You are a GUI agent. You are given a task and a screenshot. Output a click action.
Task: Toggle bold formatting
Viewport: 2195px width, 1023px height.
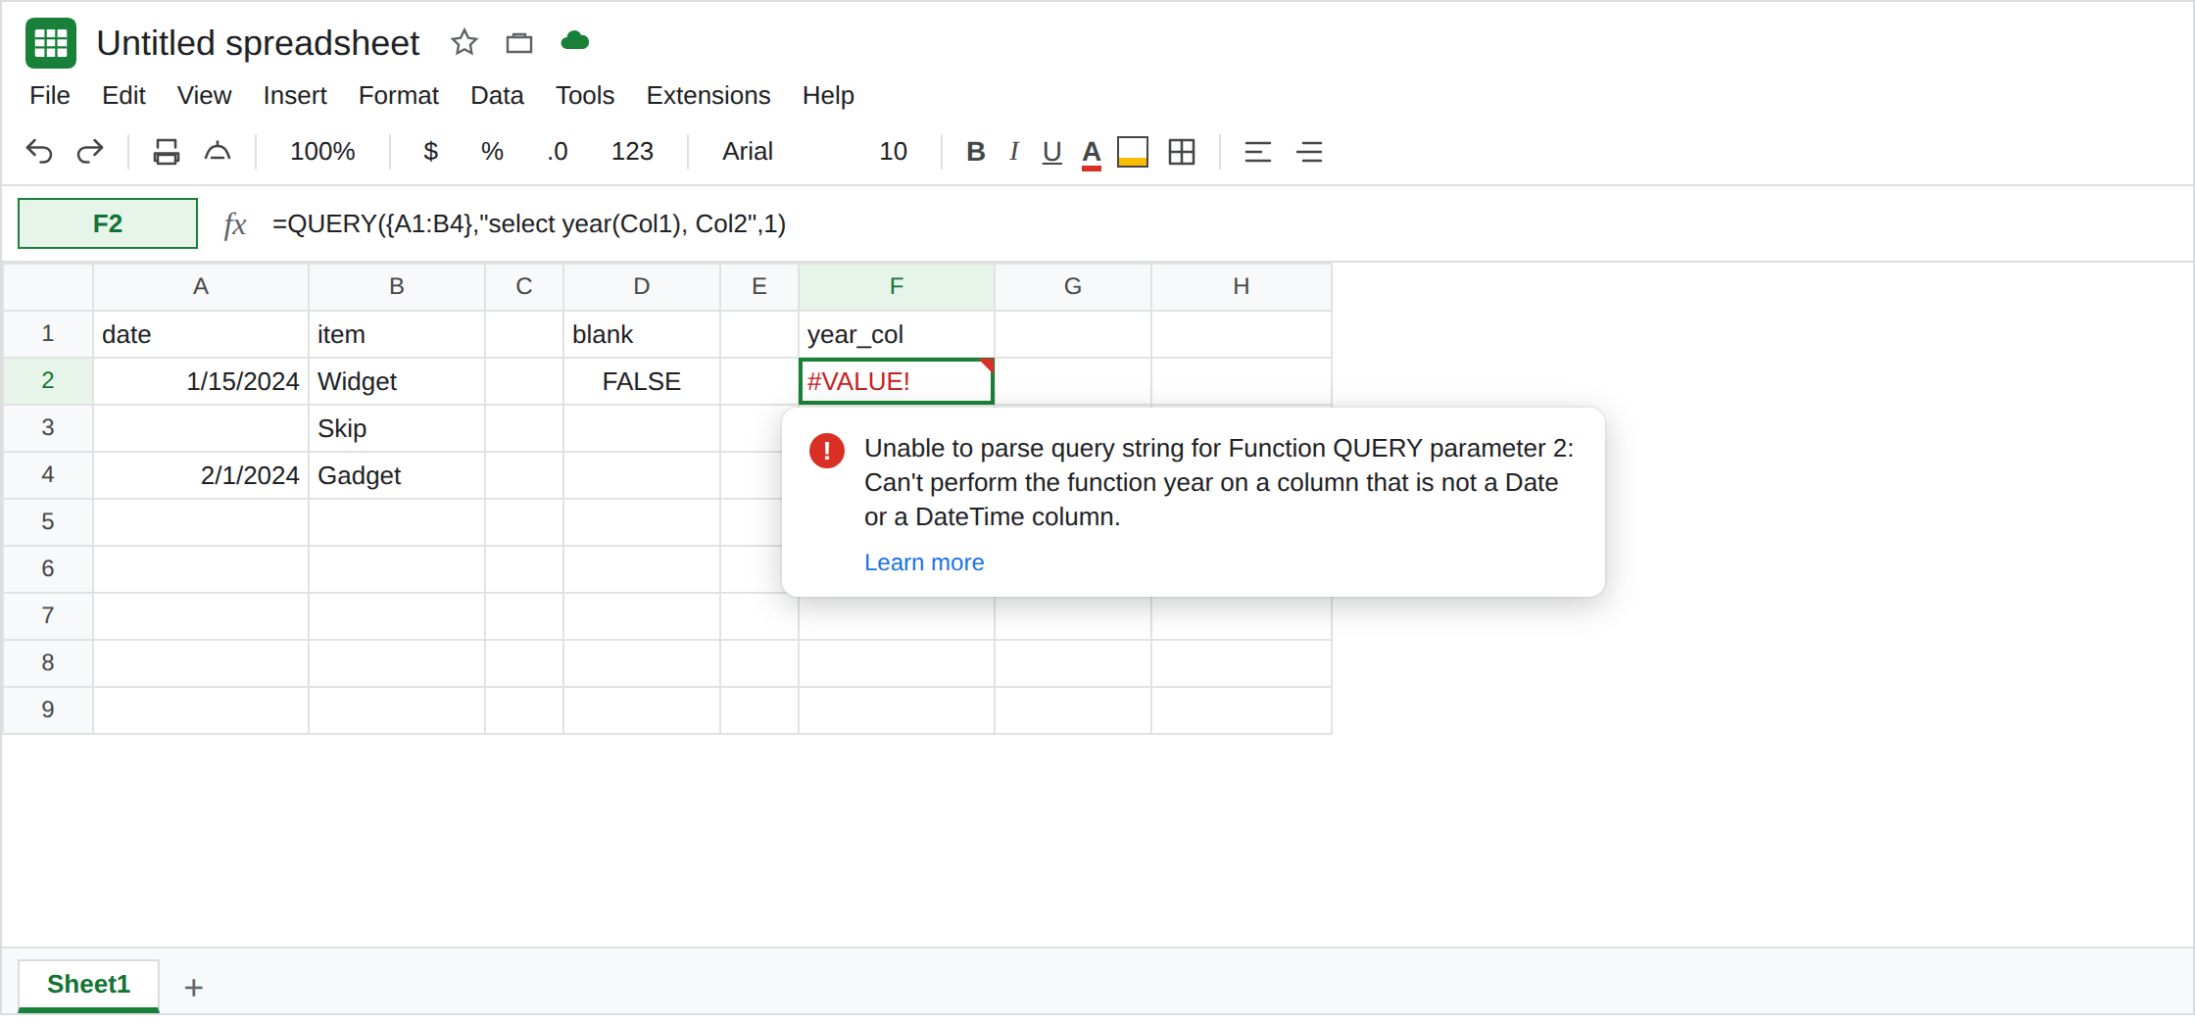975,152
